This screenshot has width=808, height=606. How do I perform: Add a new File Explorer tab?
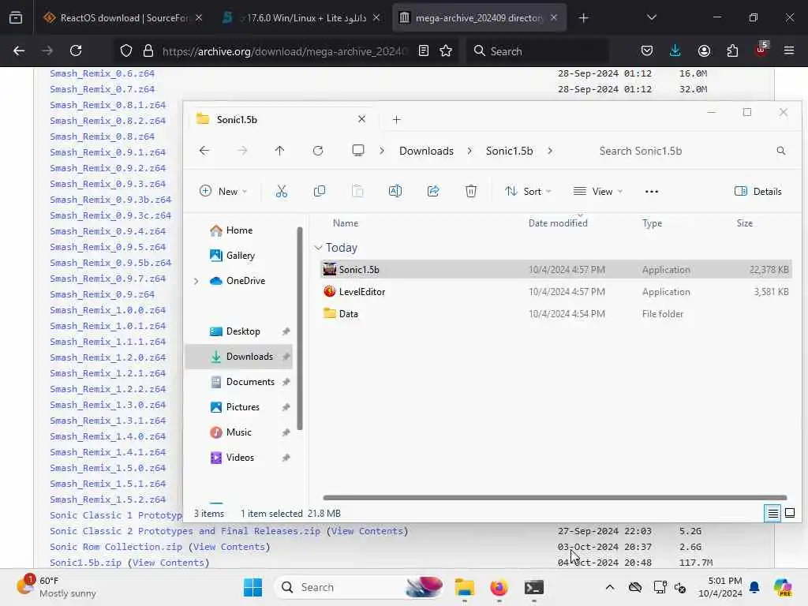(x=396, y=120)
